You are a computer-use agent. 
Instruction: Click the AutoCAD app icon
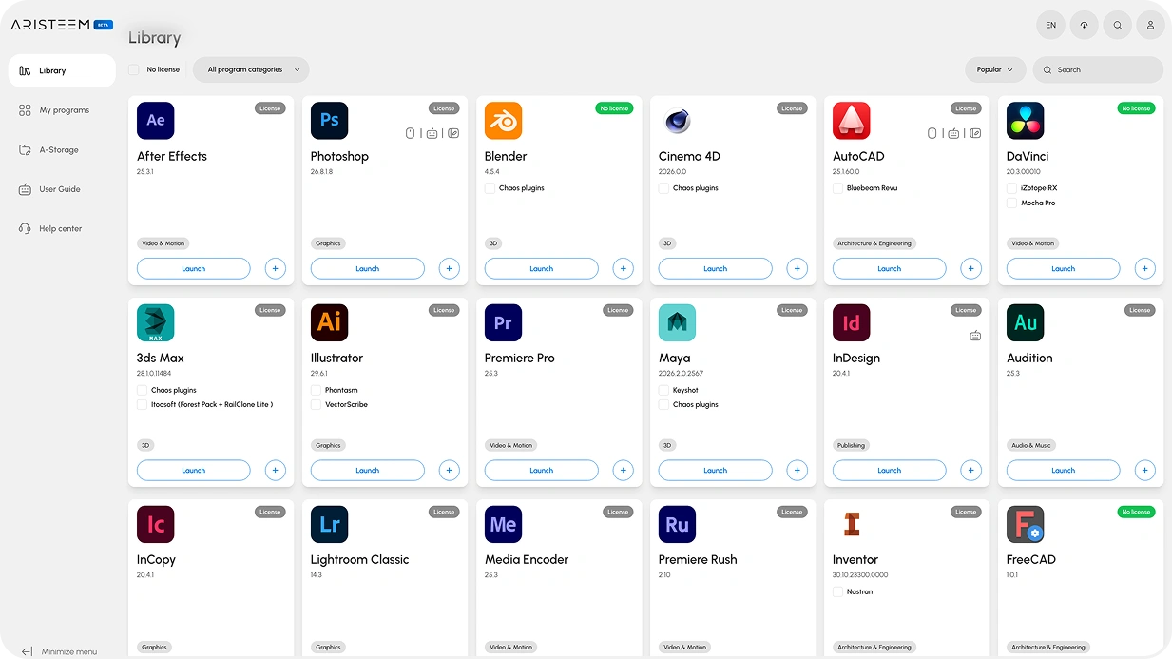[851, 121]
